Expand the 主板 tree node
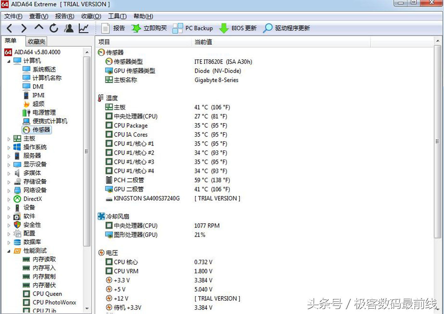The image size is (444, 314). pyautogui.click(x=9, y=139)
